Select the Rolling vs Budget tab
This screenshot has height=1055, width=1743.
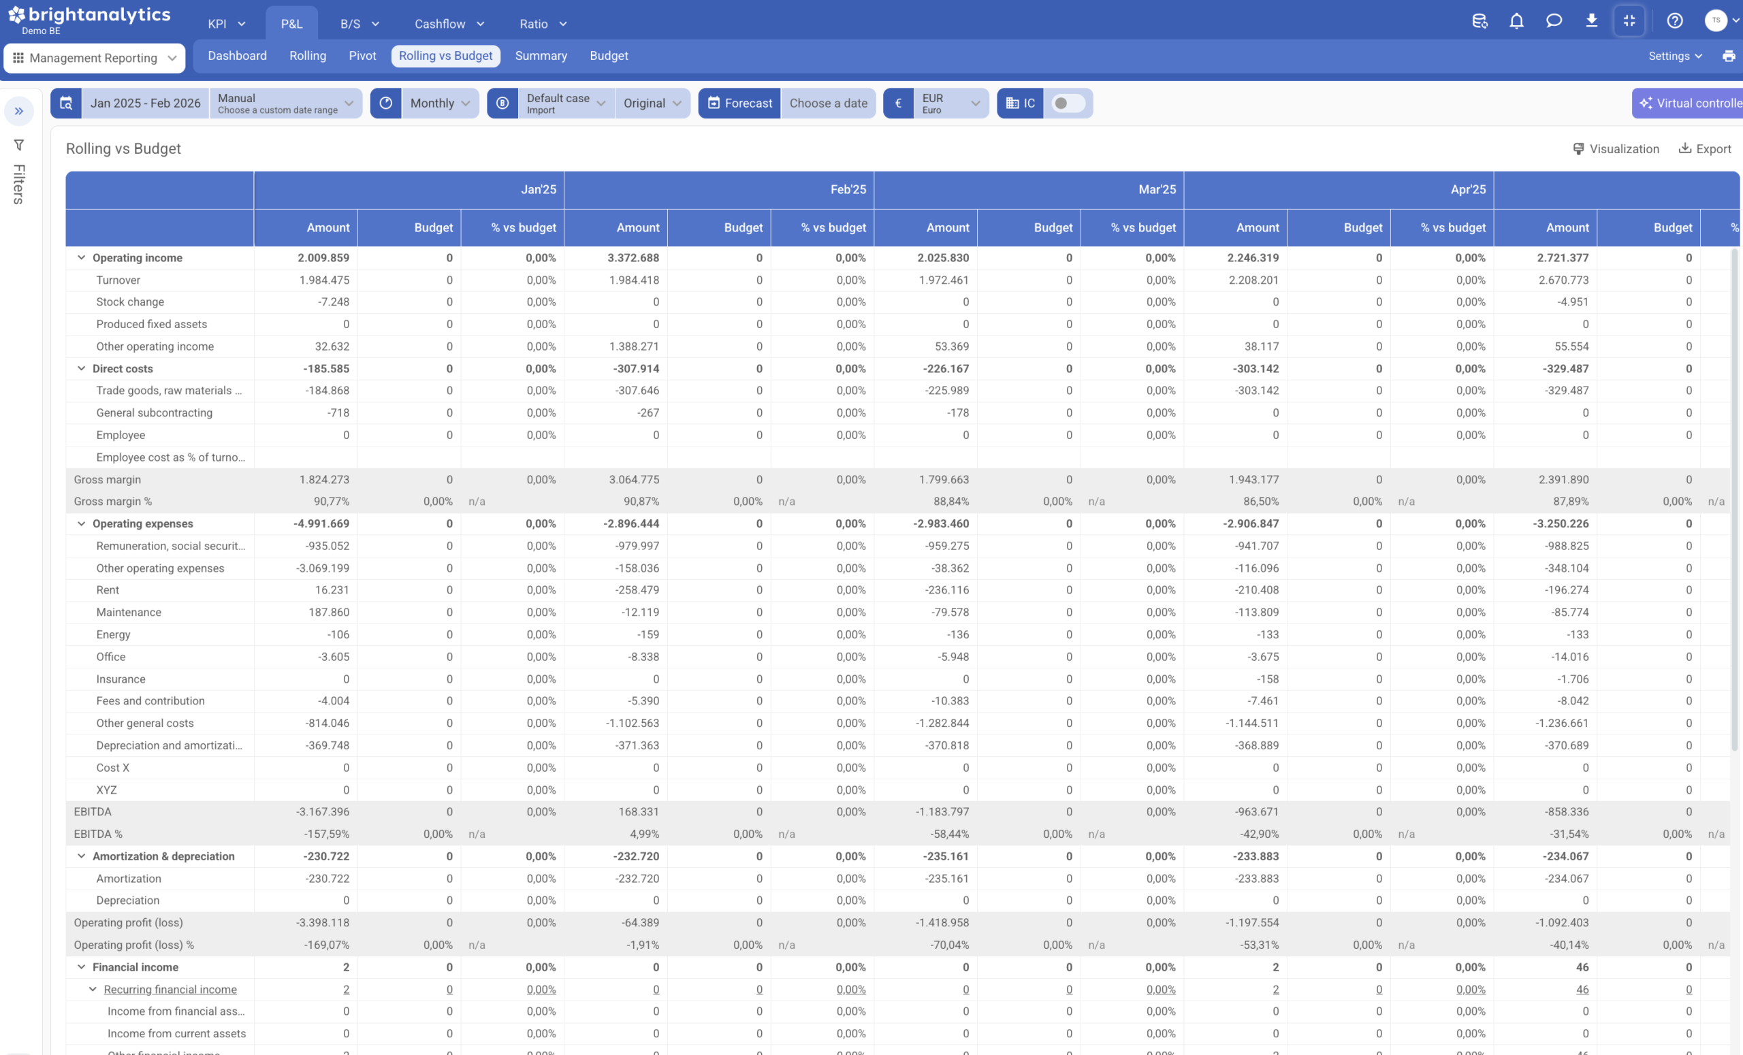[446, 56]
